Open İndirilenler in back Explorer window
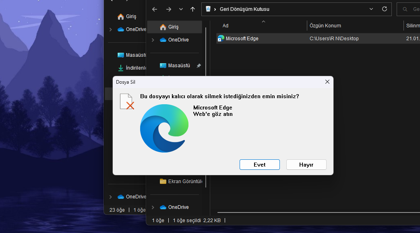The width and height of the screenshot is (420, 233). (132, 68)
